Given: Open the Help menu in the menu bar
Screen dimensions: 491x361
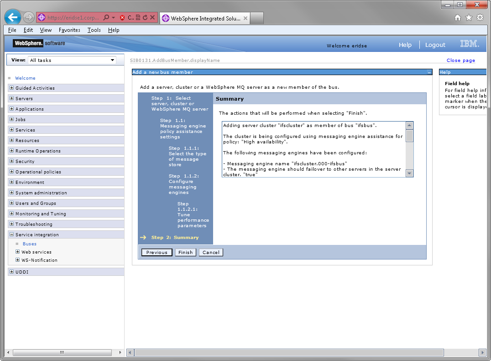Looking at the screenshot, I should [x=114, y=30].
